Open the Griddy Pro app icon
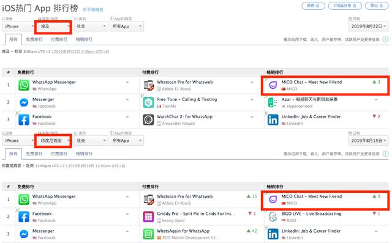The image size is (392, 243). (x=148, y=217)
